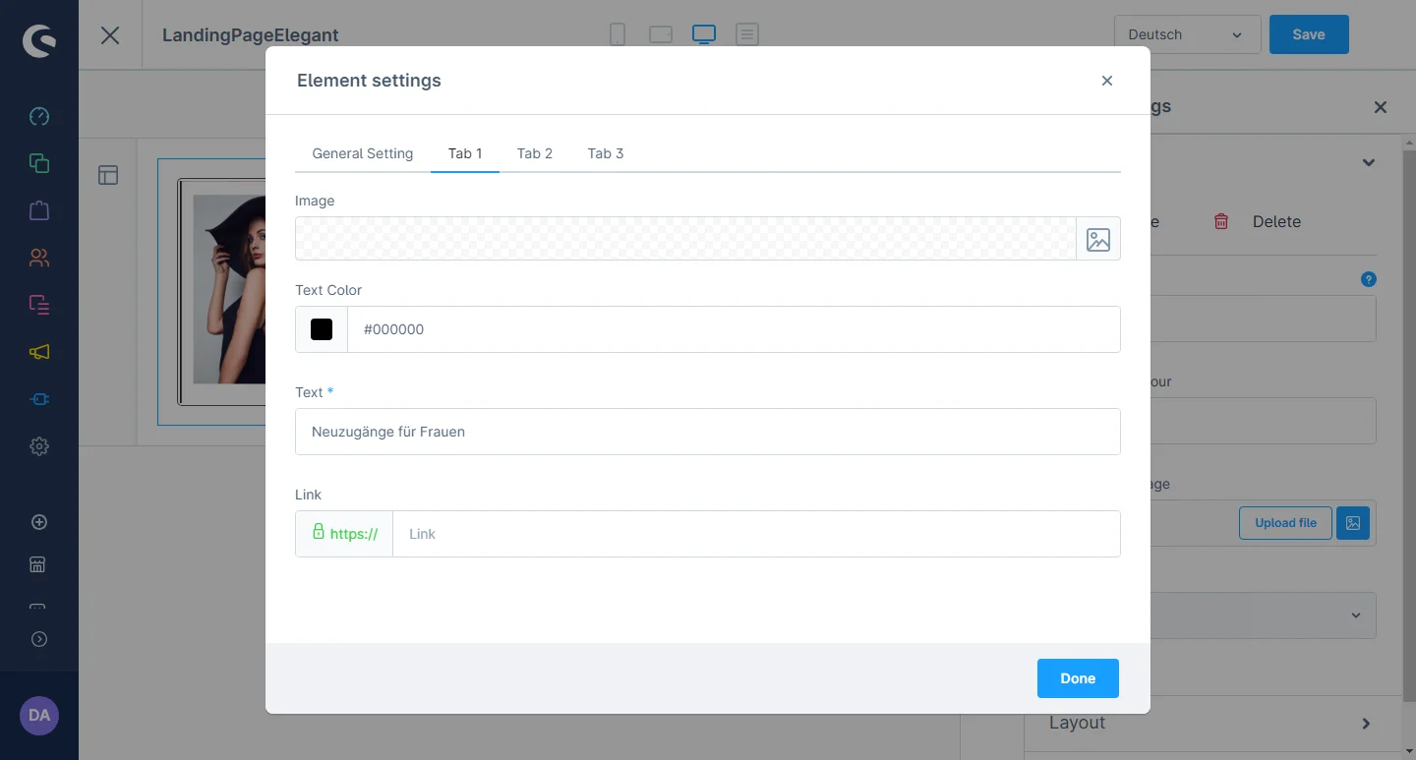Select the desktop viewport icon

(703, 34)
